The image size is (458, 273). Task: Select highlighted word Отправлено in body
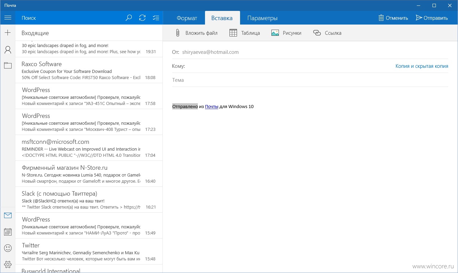click(185, 106)
